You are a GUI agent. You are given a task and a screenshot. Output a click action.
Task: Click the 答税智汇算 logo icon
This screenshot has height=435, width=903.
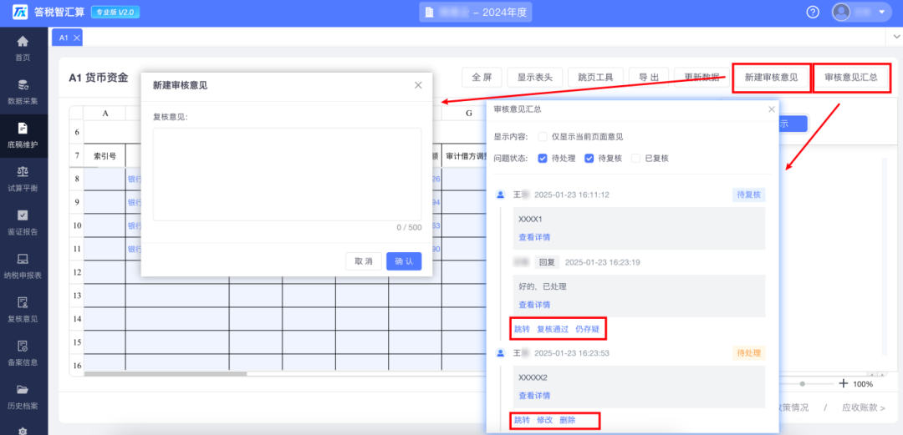point(19,12)
